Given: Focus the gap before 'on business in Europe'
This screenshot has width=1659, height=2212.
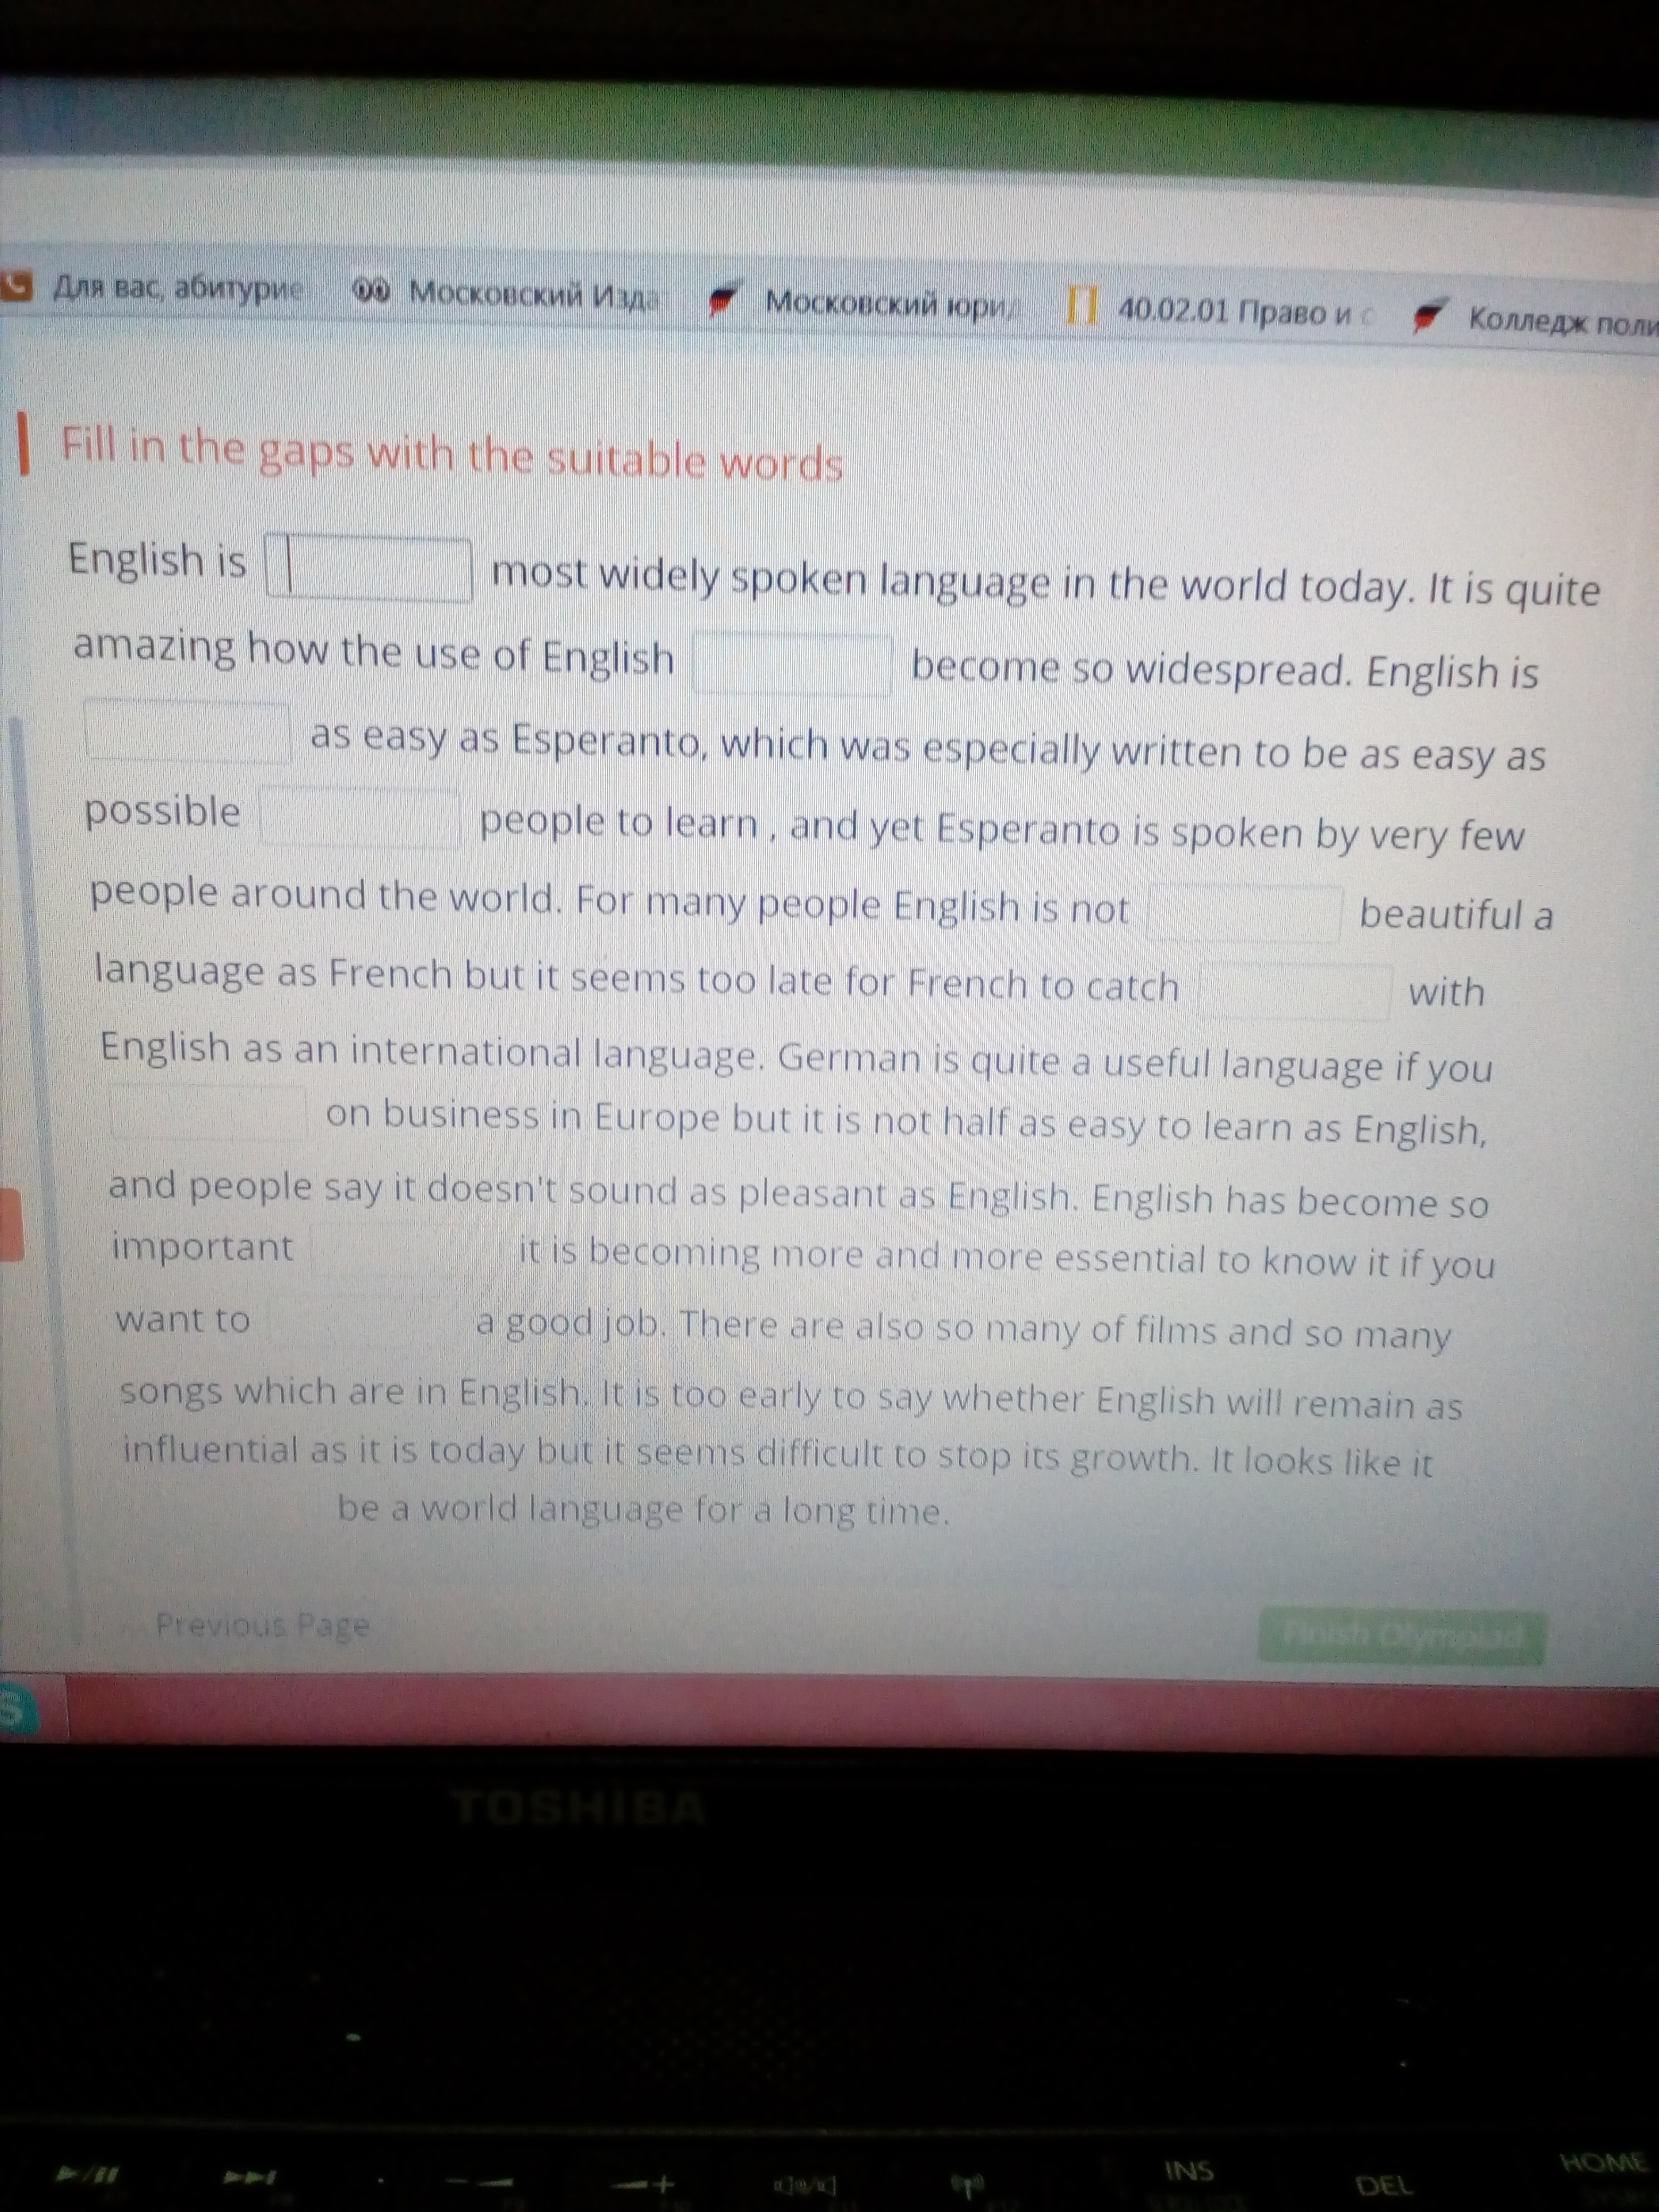Looking at the screenshot, I should coord(208,1111).
